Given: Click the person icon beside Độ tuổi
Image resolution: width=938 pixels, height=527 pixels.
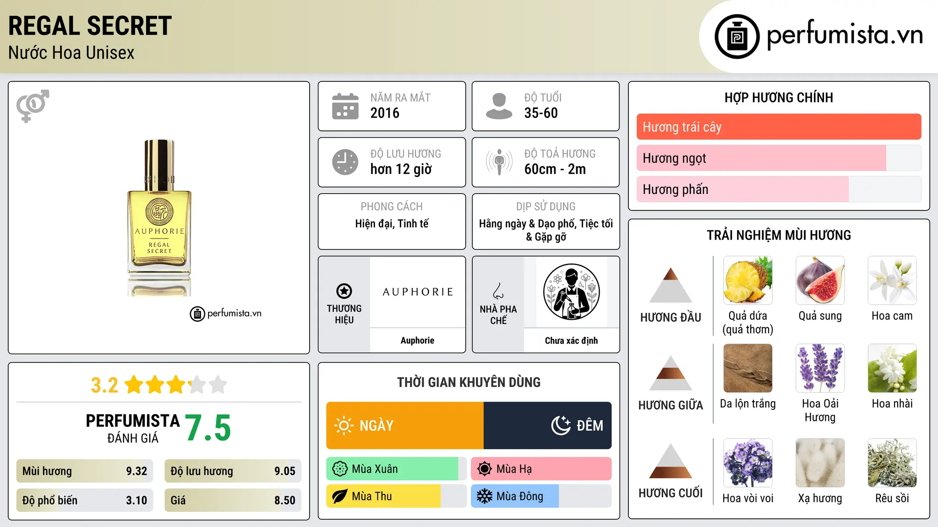Looking at the screenshot, I should [x=499, y=106].
